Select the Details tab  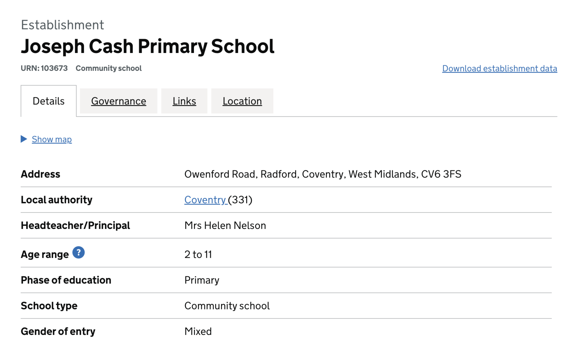48,101
